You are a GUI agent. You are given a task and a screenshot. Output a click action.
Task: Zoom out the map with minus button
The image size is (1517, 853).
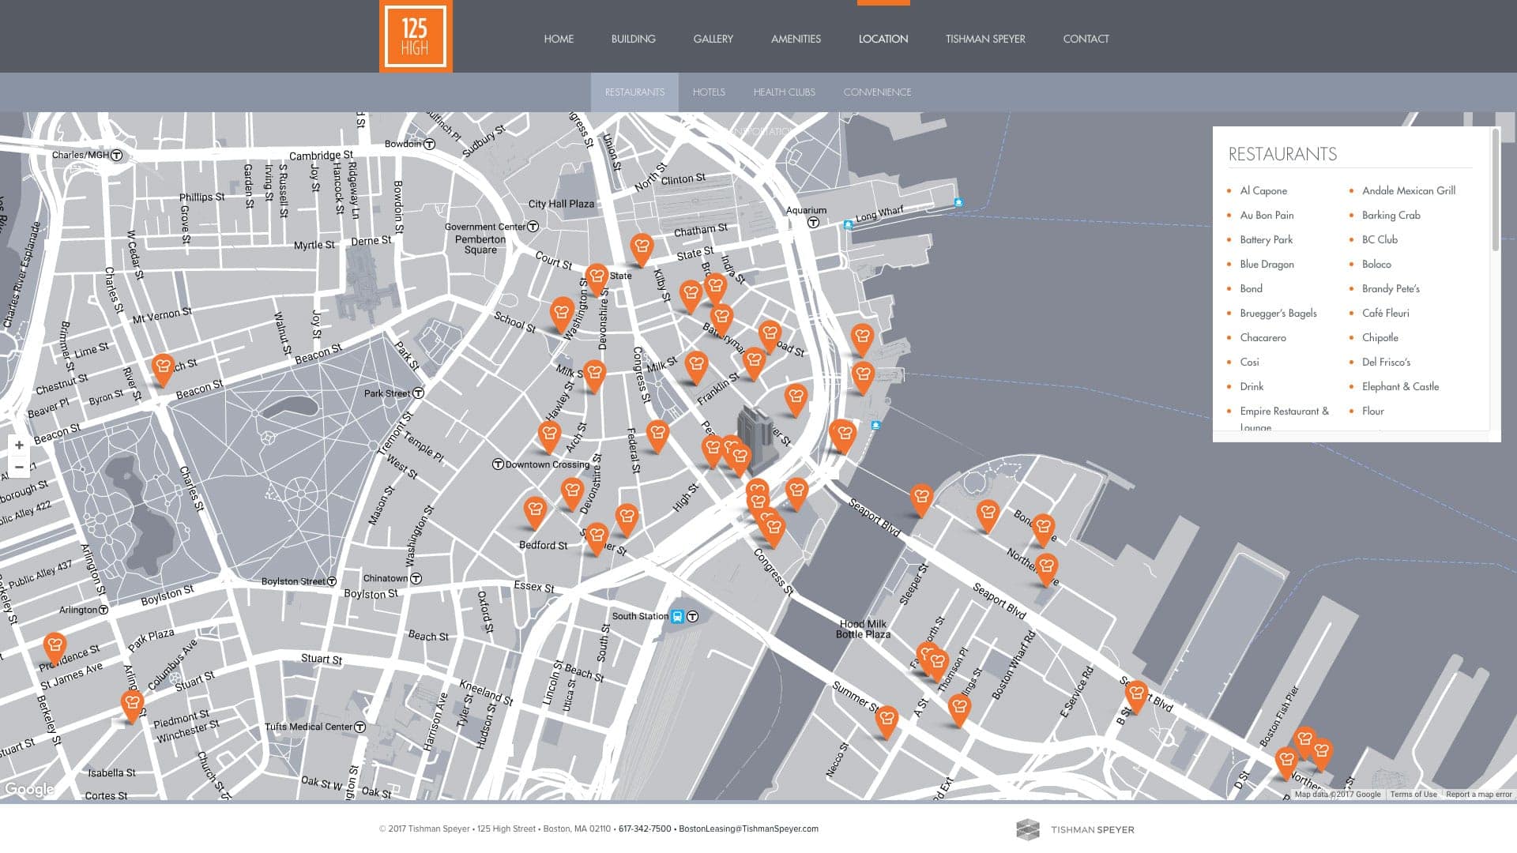[x=19, y=467]
